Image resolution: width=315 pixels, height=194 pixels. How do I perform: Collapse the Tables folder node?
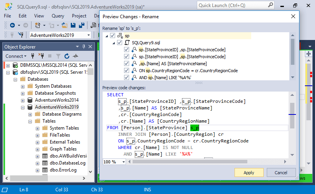(x=30, y=121)
